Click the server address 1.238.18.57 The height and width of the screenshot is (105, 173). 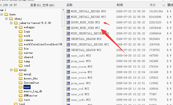pos(8,5)
